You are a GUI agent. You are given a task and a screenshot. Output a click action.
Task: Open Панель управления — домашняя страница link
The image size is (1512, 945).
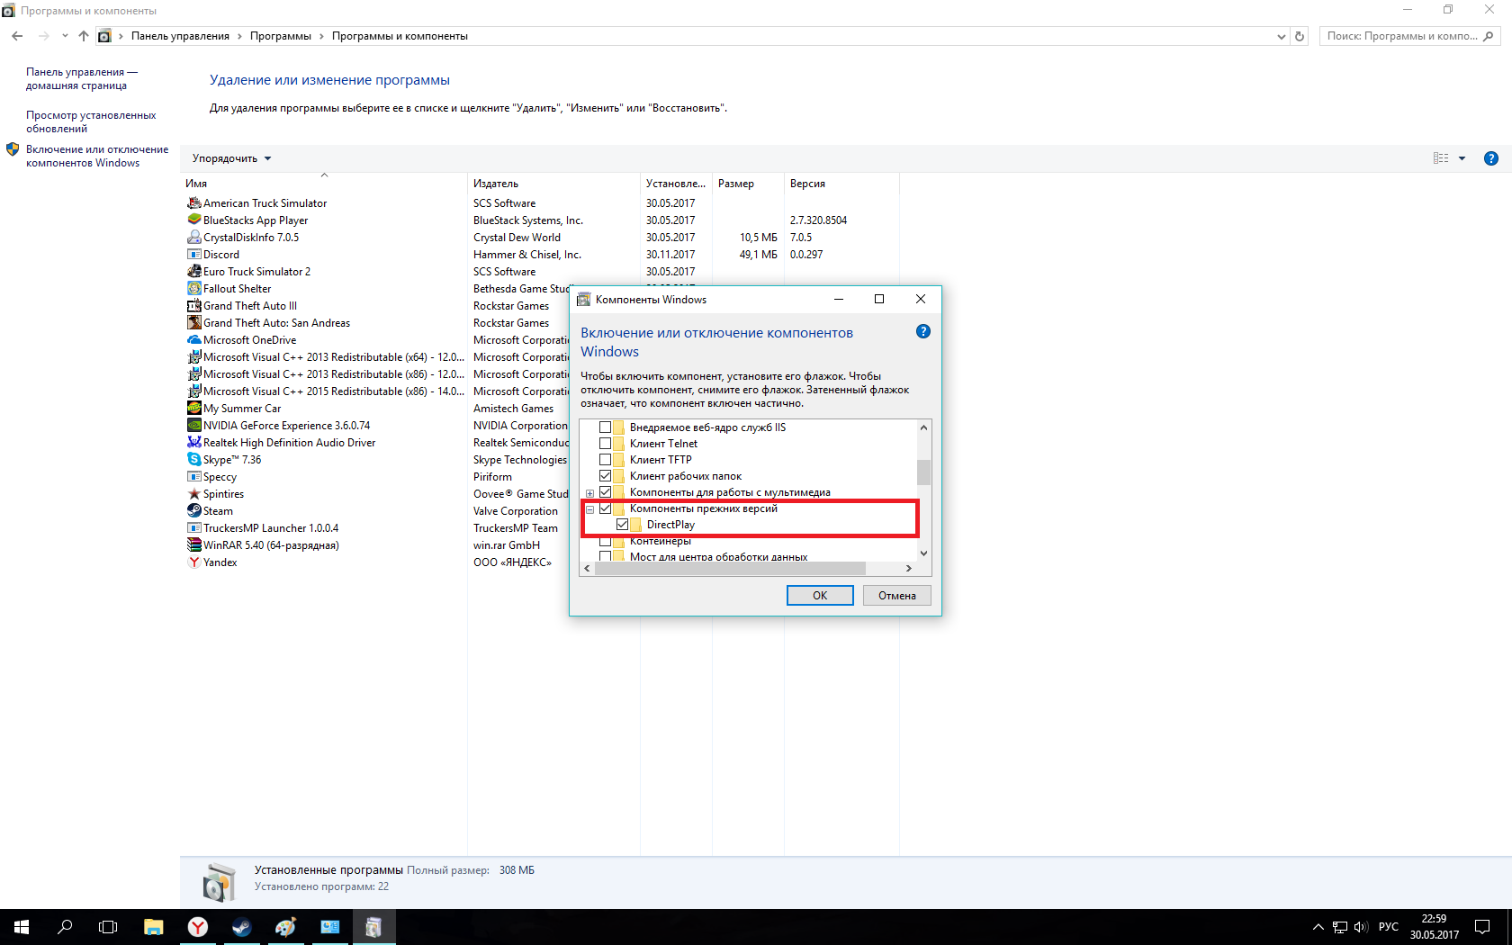click(82, 79)
